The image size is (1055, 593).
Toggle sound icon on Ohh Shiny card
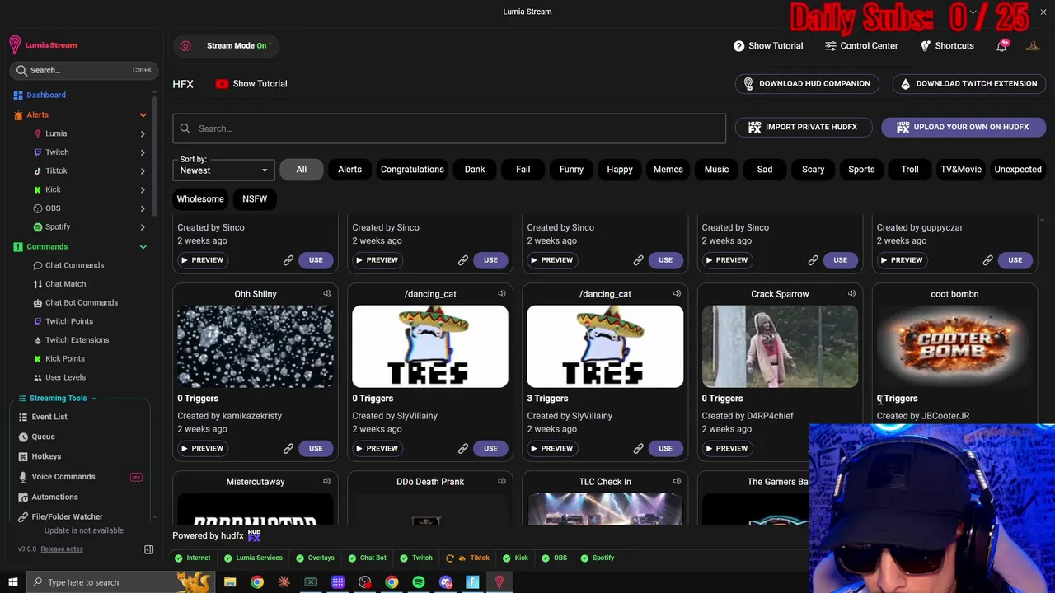point(327,293)
